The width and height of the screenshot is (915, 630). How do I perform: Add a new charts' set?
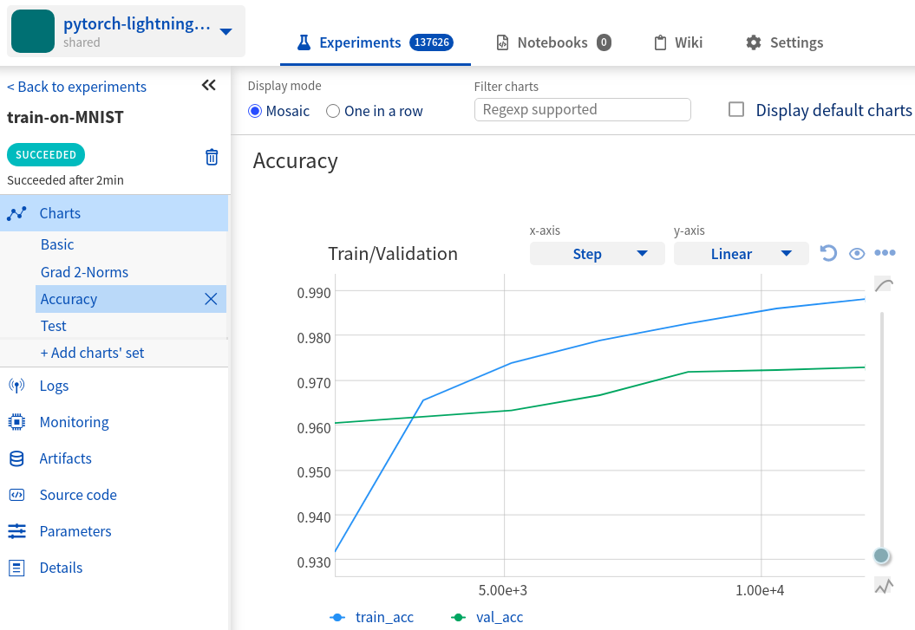[92, 353]
